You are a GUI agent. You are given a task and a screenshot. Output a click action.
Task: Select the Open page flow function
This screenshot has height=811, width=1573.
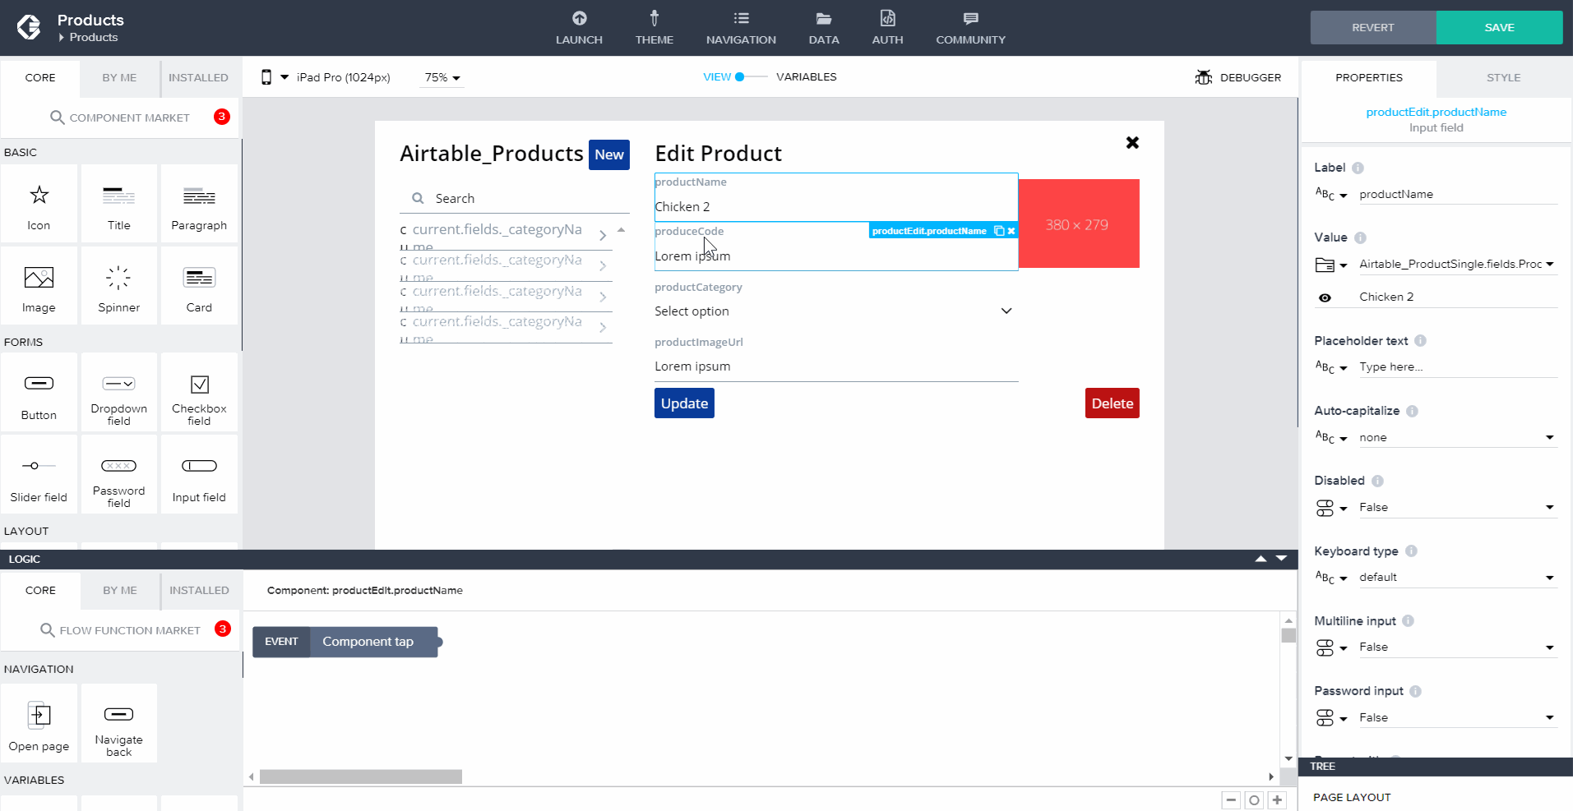tap(39, 723)
